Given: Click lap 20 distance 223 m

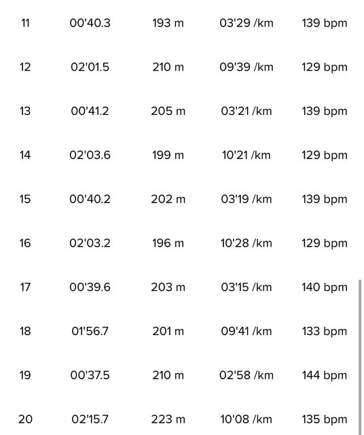Looking at the screenshot, I should [168, 419].
